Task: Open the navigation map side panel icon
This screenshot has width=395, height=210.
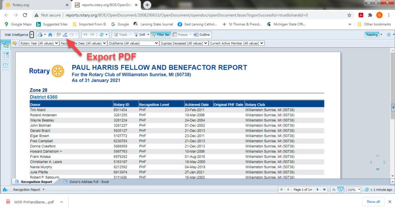Action: [6, 45]
